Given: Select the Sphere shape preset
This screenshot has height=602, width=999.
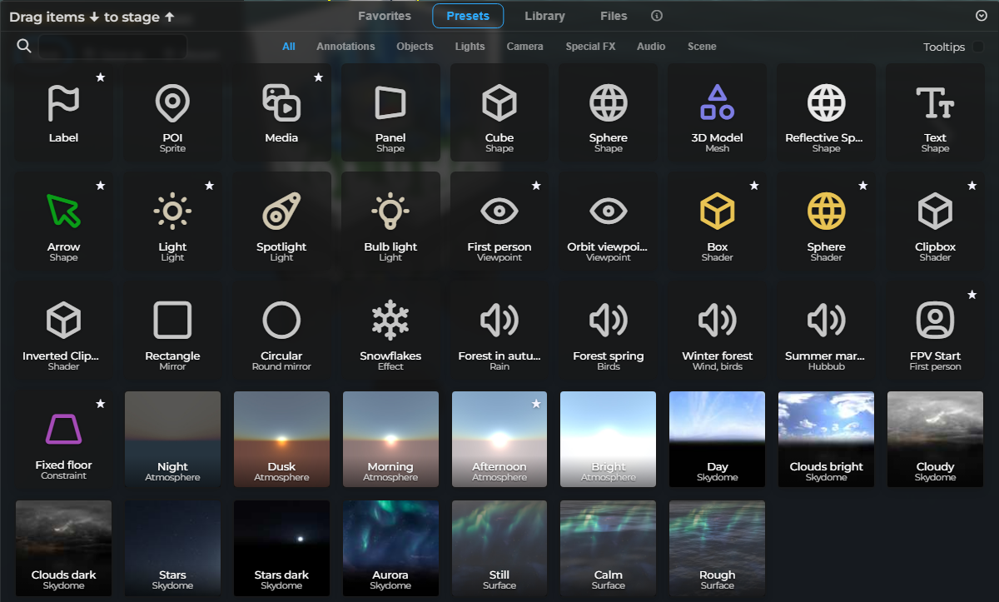Looking at the screenshot, I should 609,112.
